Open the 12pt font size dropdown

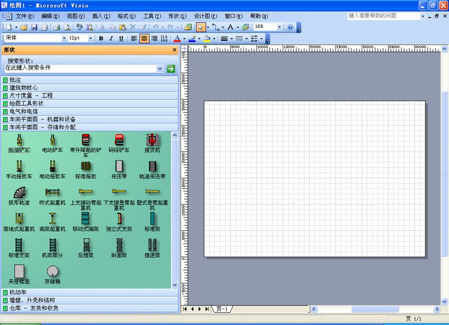click(x=90, y=38)
